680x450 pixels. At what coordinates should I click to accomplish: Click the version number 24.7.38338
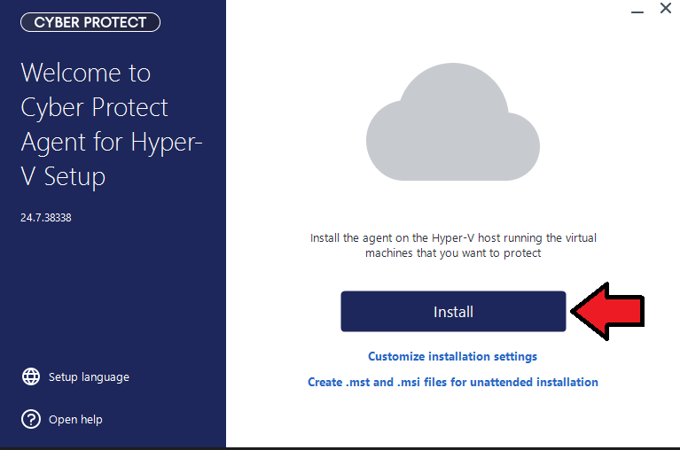46,217
